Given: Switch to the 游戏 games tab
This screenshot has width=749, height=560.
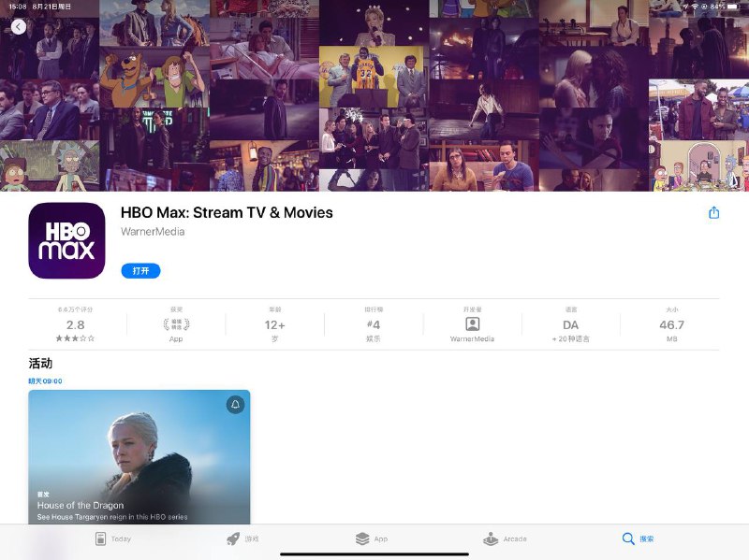Looking at the screenshot, I should pos(242,538).
